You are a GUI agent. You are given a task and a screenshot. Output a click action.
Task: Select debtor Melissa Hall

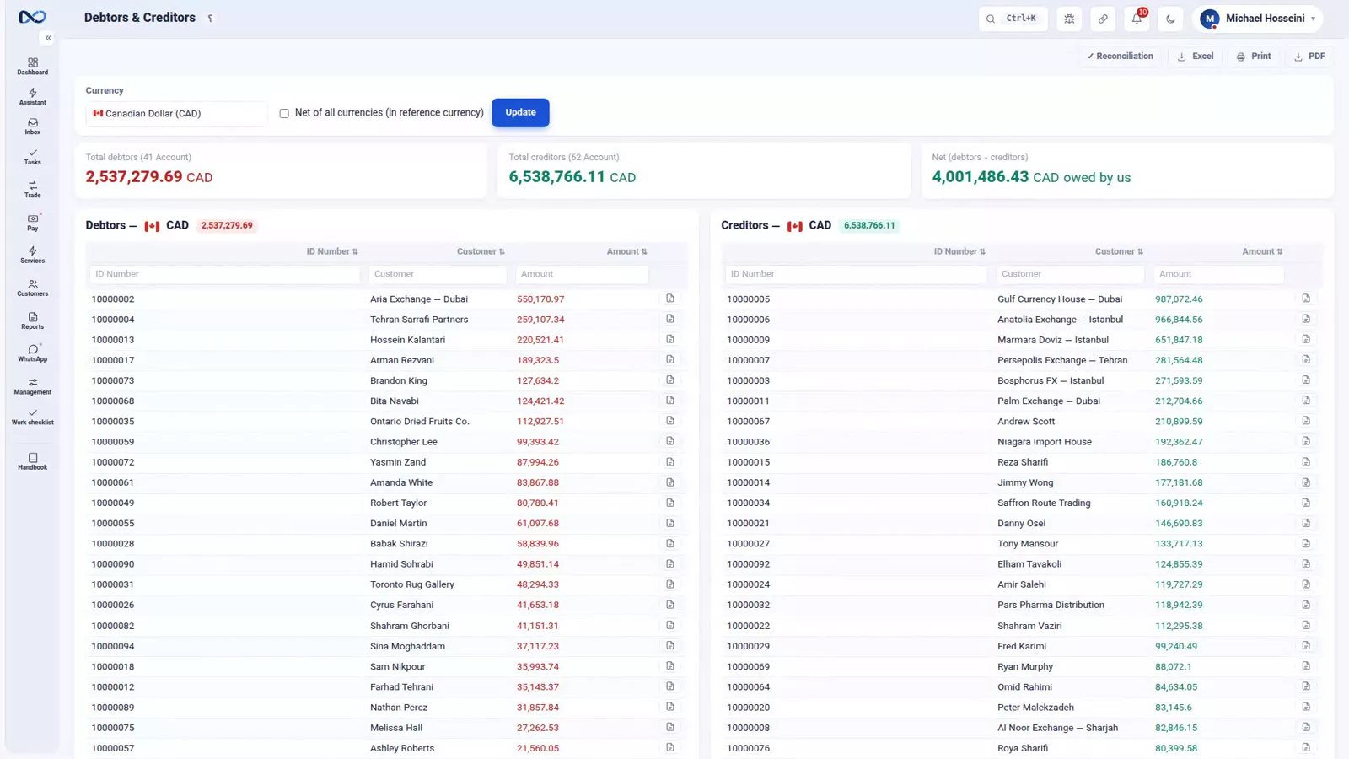pyautogui.click(x=387, y=728)
